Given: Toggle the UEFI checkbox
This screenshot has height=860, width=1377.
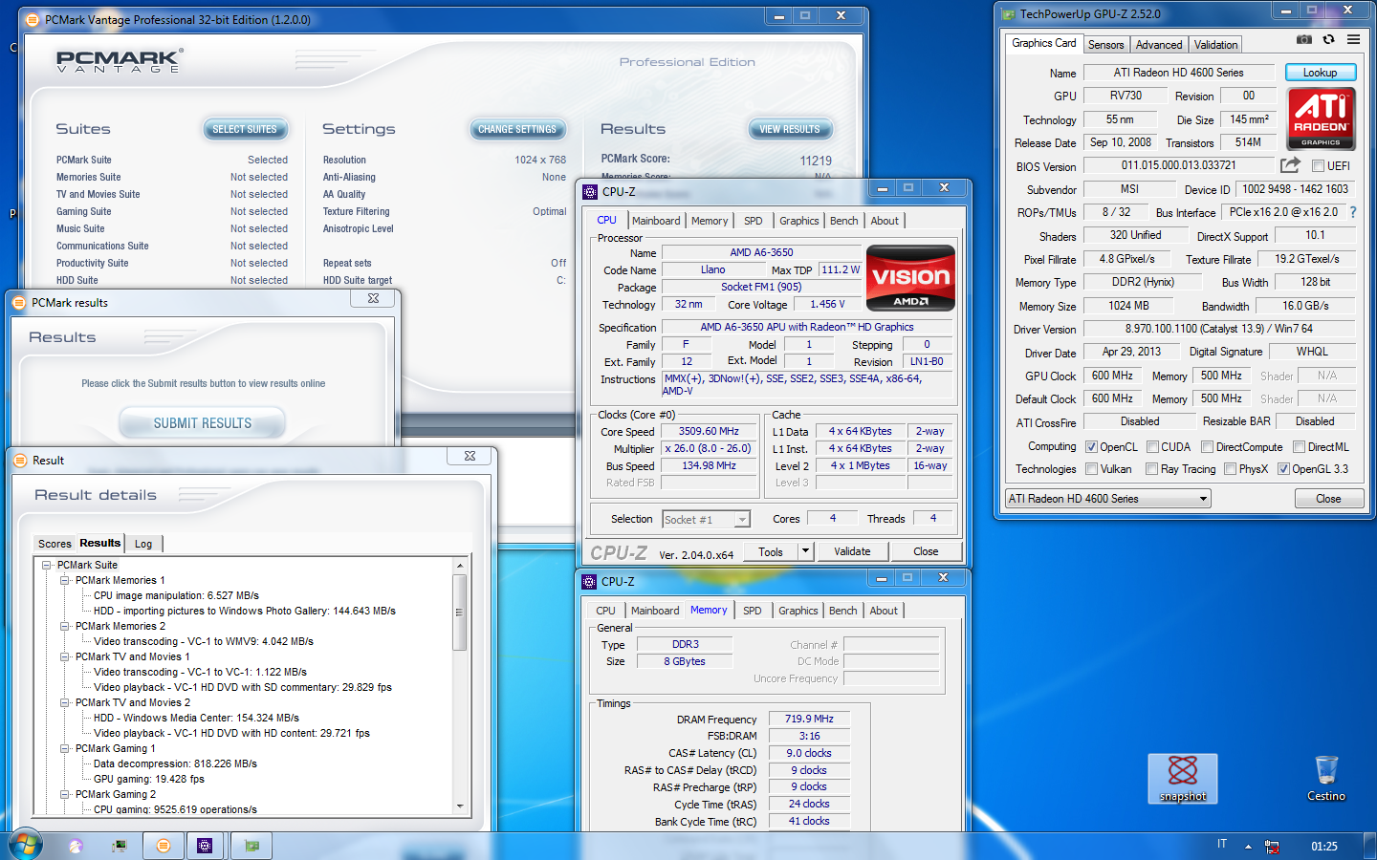Looking at the screenshot, I should coord(1318,165).
